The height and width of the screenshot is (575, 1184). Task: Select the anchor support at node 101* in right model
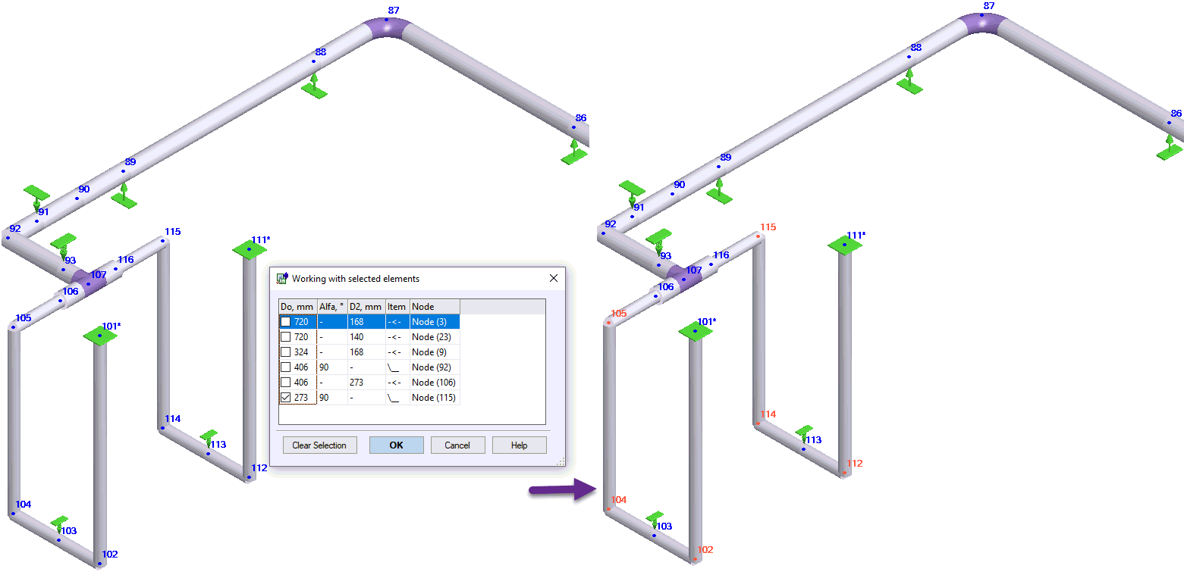click(695, 331)
